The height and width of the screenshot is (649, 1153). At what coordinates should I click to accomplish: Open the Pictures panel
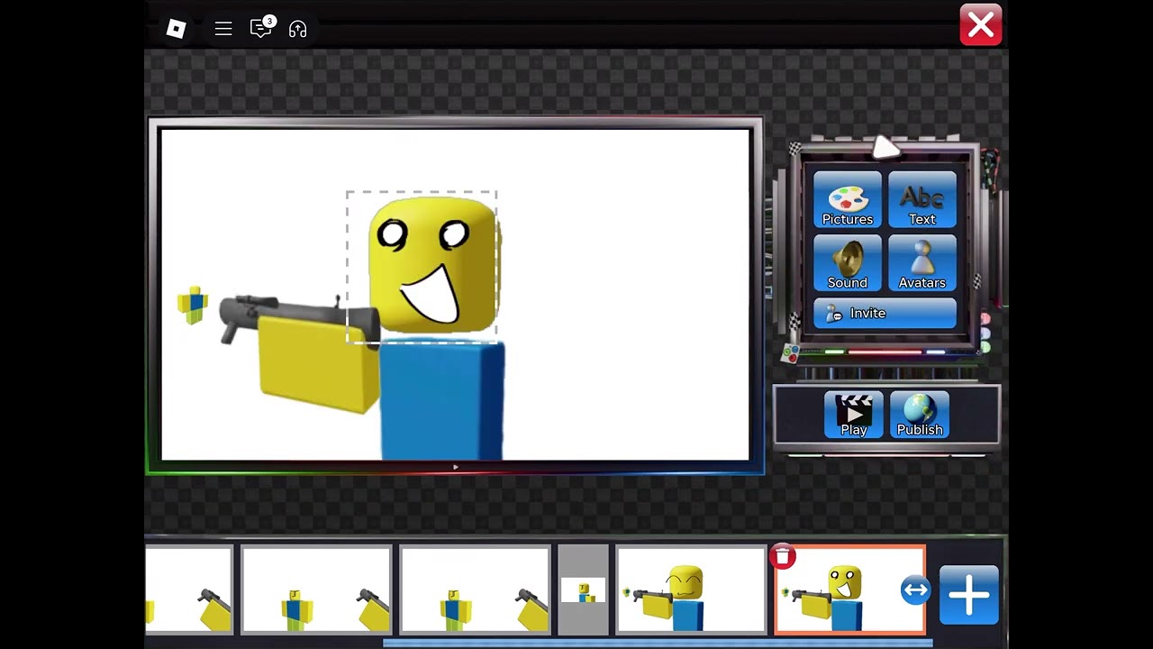(x=848, y=199)
